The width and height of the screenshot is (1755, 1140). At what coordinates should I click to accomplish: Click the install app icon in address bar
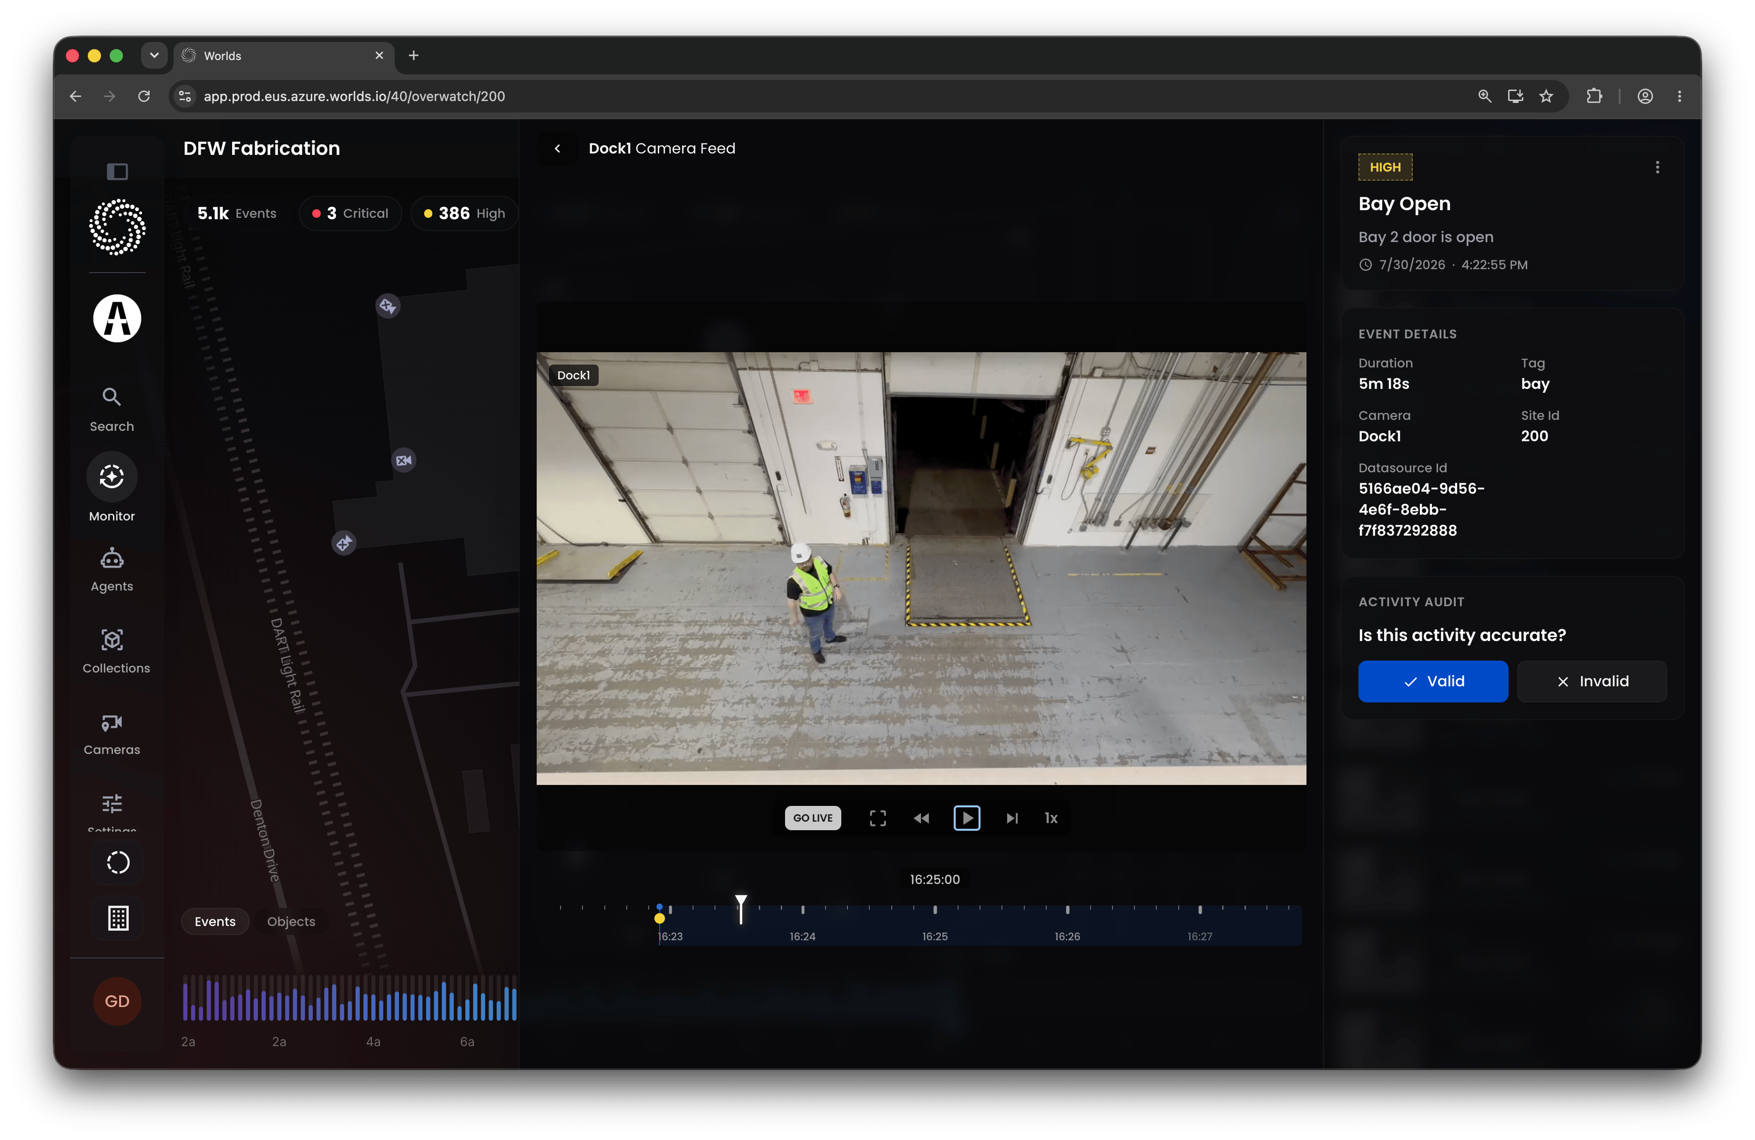point(1515,96)
